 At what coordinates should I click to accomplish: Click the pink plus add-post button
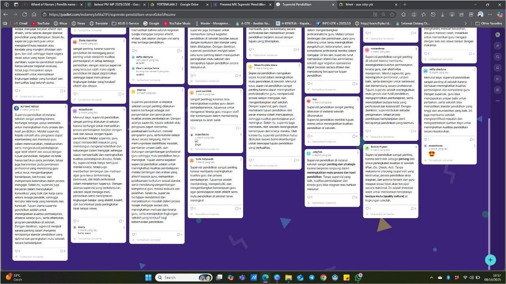(490, 260)
